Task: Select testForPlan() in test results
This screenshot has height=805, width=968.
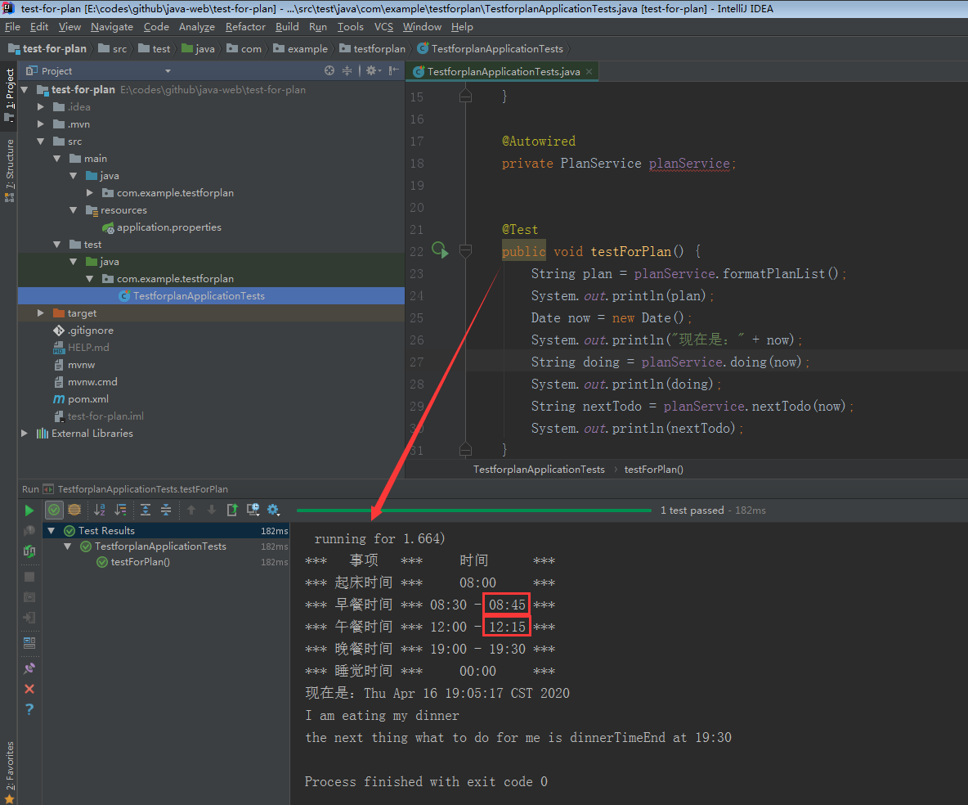Action: click(140, 562)
